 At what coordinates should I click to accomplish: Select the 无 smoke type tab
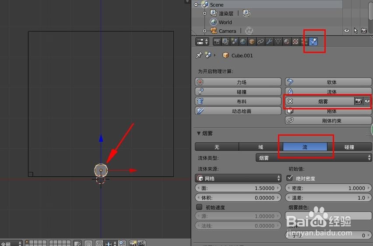coord(217,147)
